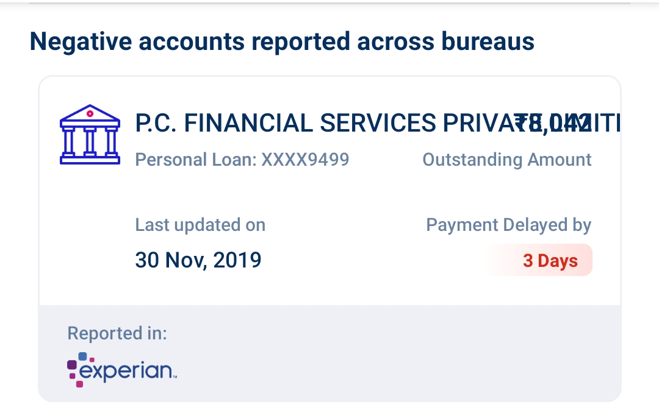This screenshot has height=407, width=659.
Task: Tap the Outstanding Amount label
Action: (506, 160)
